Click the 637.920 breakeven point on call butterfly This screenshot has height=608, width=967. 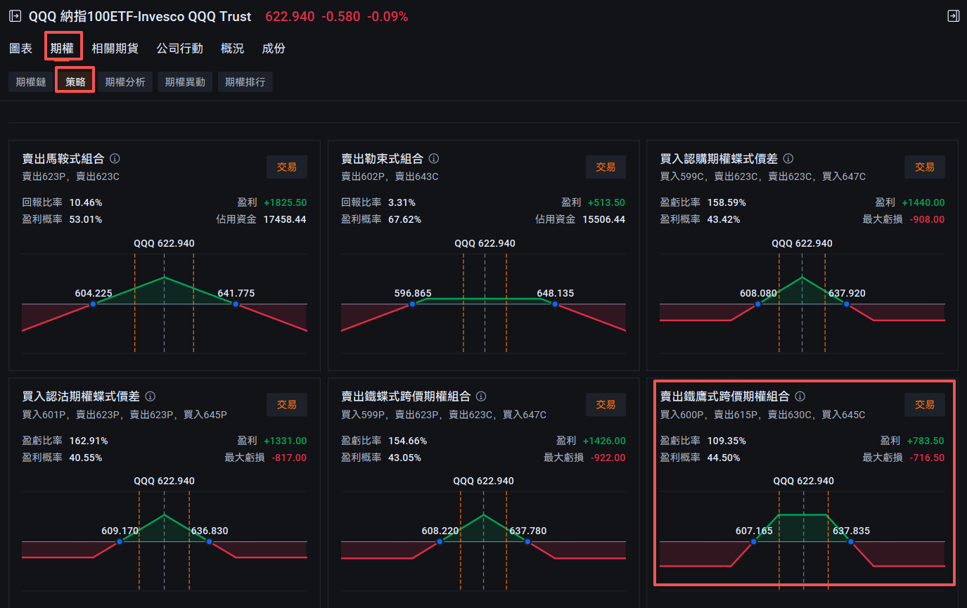tap(847, 304)
